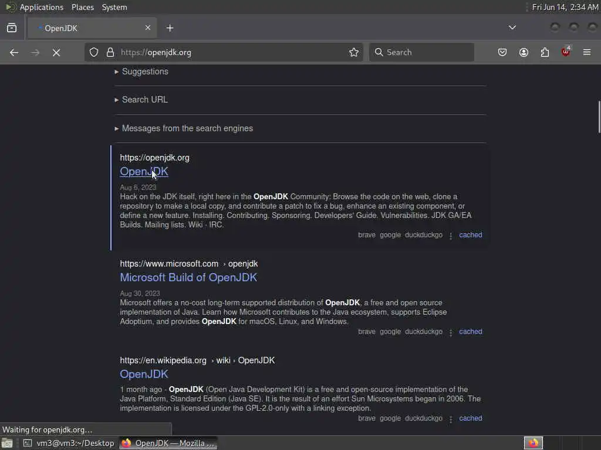Viewport: 601px width, 450px height.
Task: Click the more options dots on the Wikipedia result
Action: point(451,419)
